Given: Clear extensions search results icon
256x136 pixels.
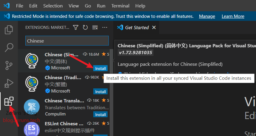Looking at the screenshot, I should coord(95,27).
